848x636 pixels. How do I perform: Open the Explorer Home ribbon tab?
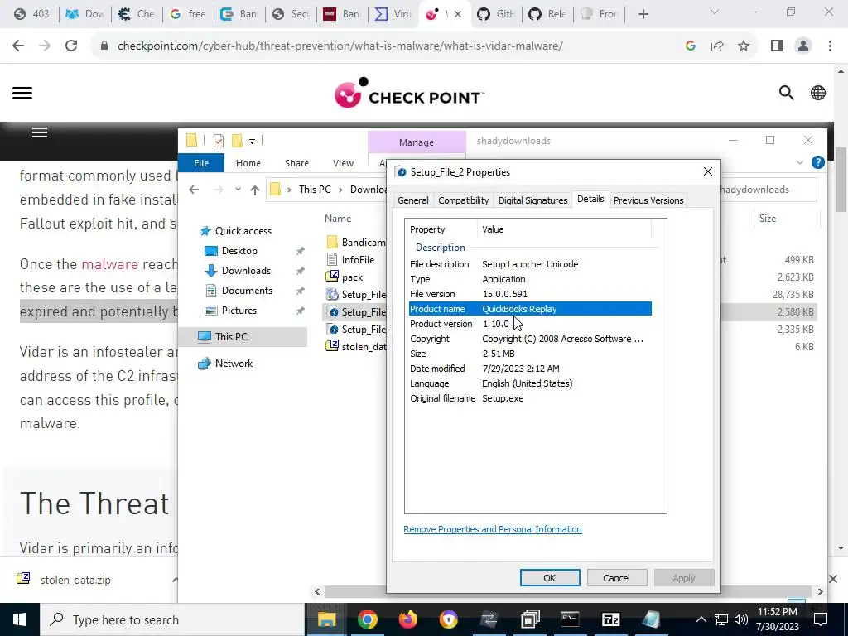(x=248, y=163)
